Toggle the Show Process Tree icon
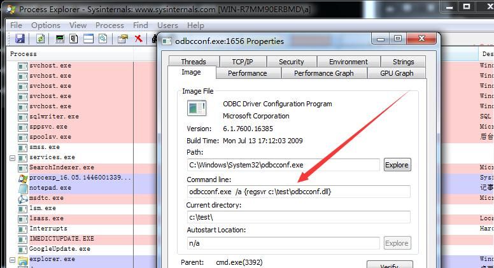The width and height of the screenshot is (494, 268). click(74, 39)
